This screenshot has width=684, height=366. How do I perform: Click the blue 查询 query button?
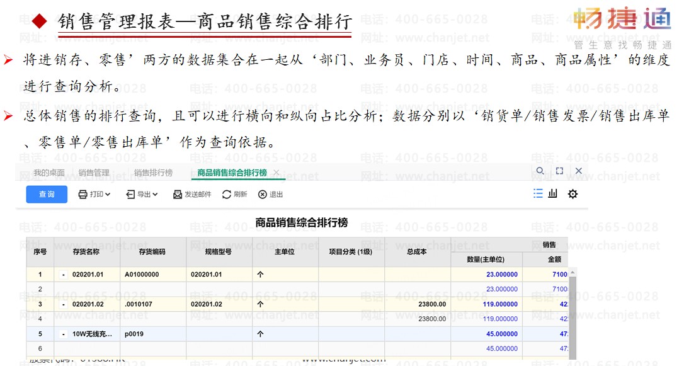click(x=47, y=194)
